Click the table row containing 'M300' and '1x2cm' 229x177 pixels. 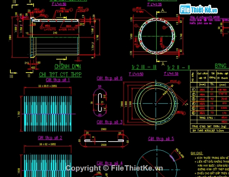click(x=210, y=131)
